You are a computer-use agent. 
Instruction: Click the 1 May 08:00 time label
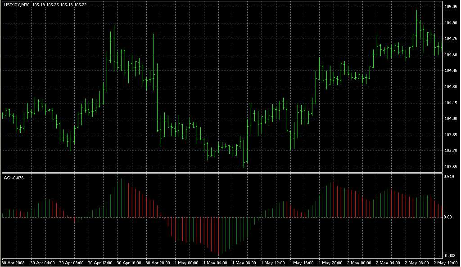click(244, 263)
